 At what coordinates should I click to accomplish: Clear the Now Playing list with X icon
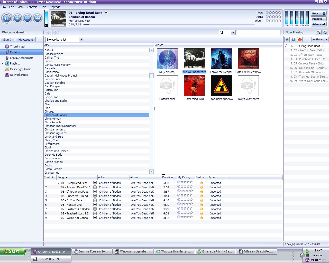pyautogui.click(x=287, y=40)
